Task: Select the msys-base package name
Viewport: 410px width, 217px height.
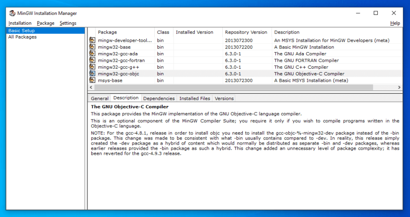Action: (110, 80)
